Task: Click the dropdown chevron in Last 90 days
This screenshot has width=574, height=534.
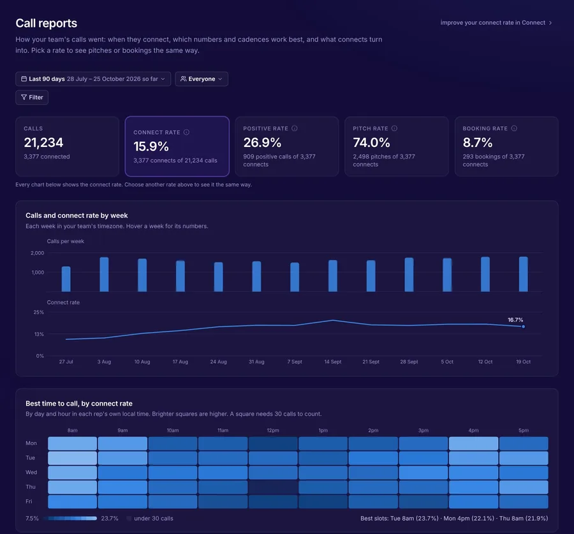Action: [163, 79]
